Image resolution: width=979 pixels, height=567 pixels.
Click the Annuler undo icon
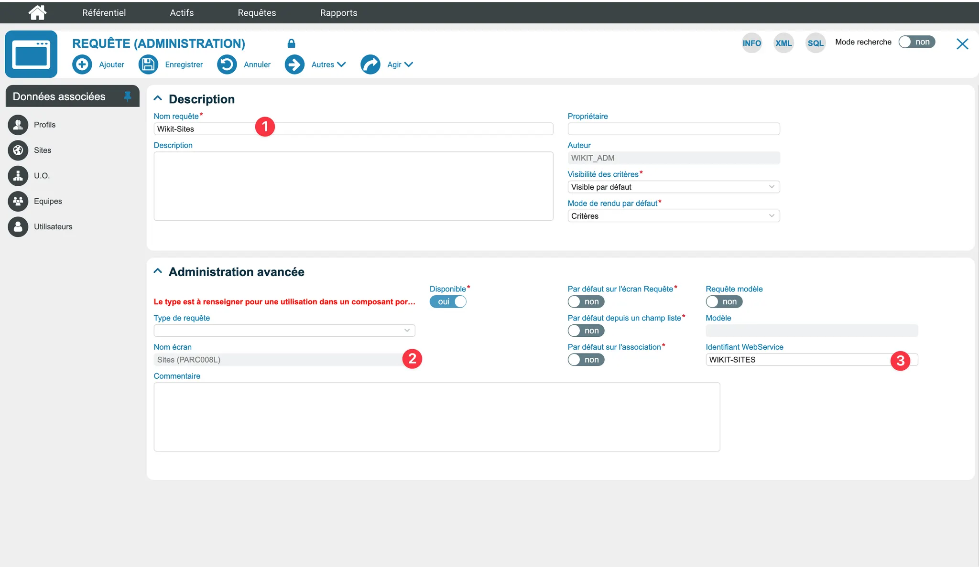[x=227, y=64]
